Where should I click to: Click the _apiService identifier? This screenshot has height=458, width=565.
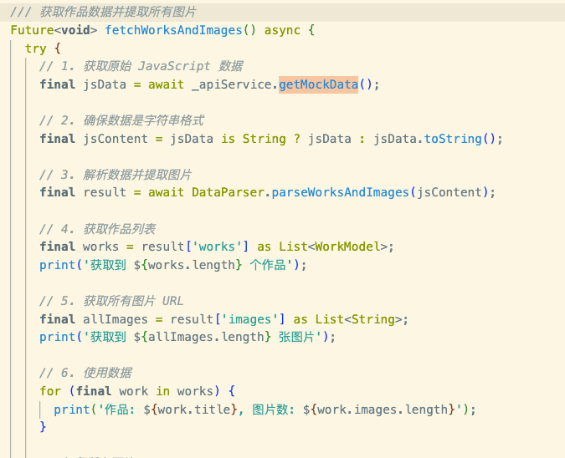coord(231,84)
